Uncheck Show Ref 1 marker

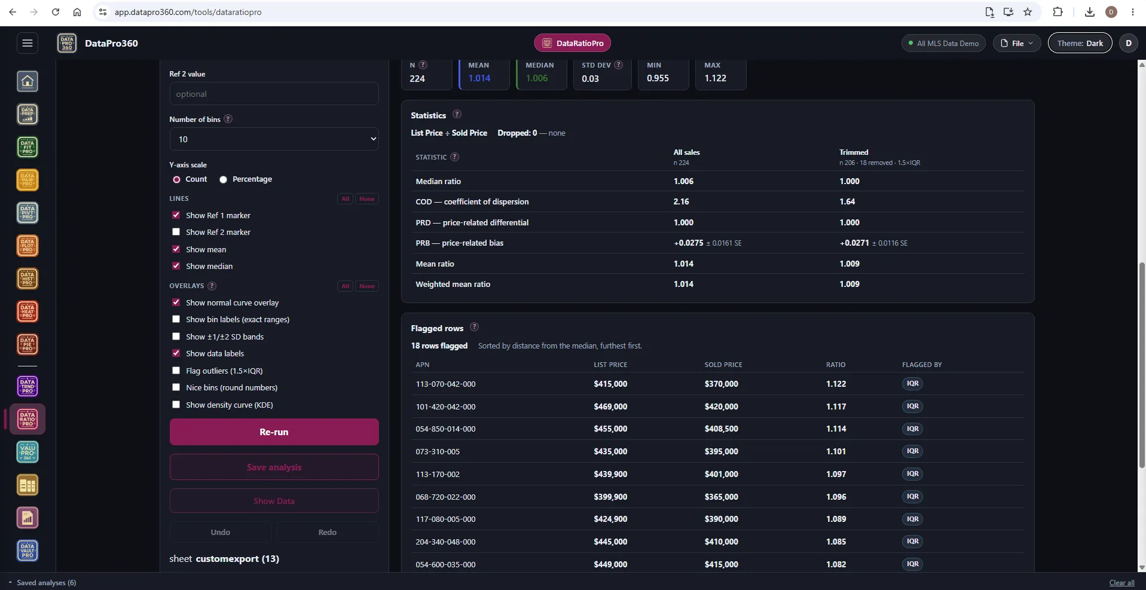[176, 215]
